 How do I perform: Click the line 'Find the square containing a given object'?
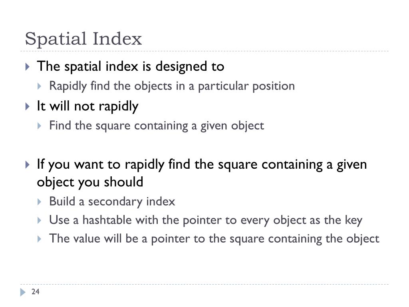[157, 126]
